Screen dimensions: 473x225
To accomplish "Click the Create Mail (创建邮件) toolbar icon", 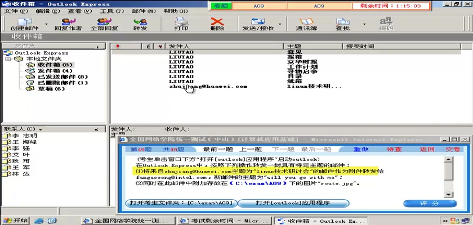I will [25, 24].
